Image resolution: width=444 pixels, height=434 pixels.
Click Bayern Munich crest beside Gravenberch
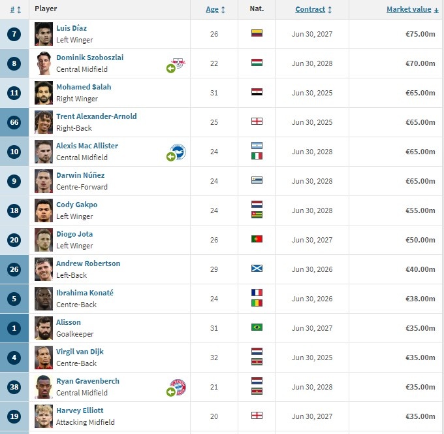click(x=178, y=387)
